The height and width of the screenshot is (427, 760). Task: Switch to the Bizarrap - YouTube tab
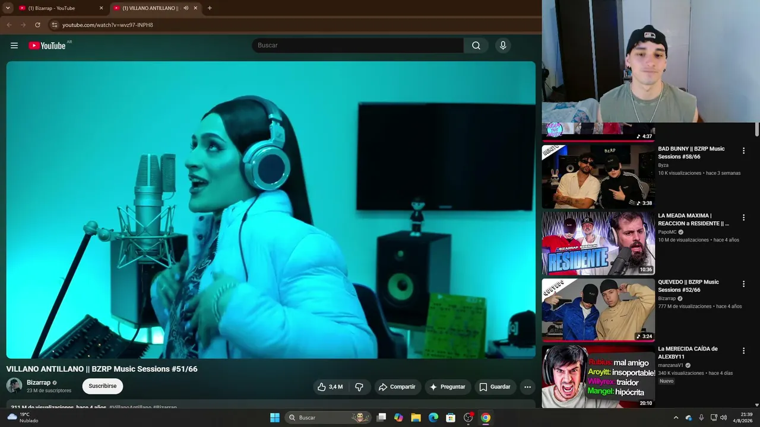point(59,8)
